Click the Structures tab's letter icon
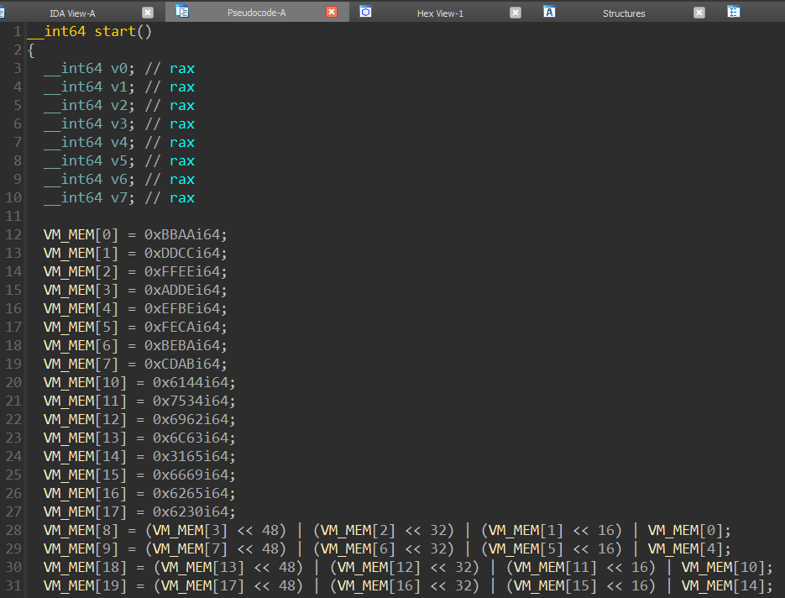The width and height of the screenshot is (785, 598). point(549,12)
